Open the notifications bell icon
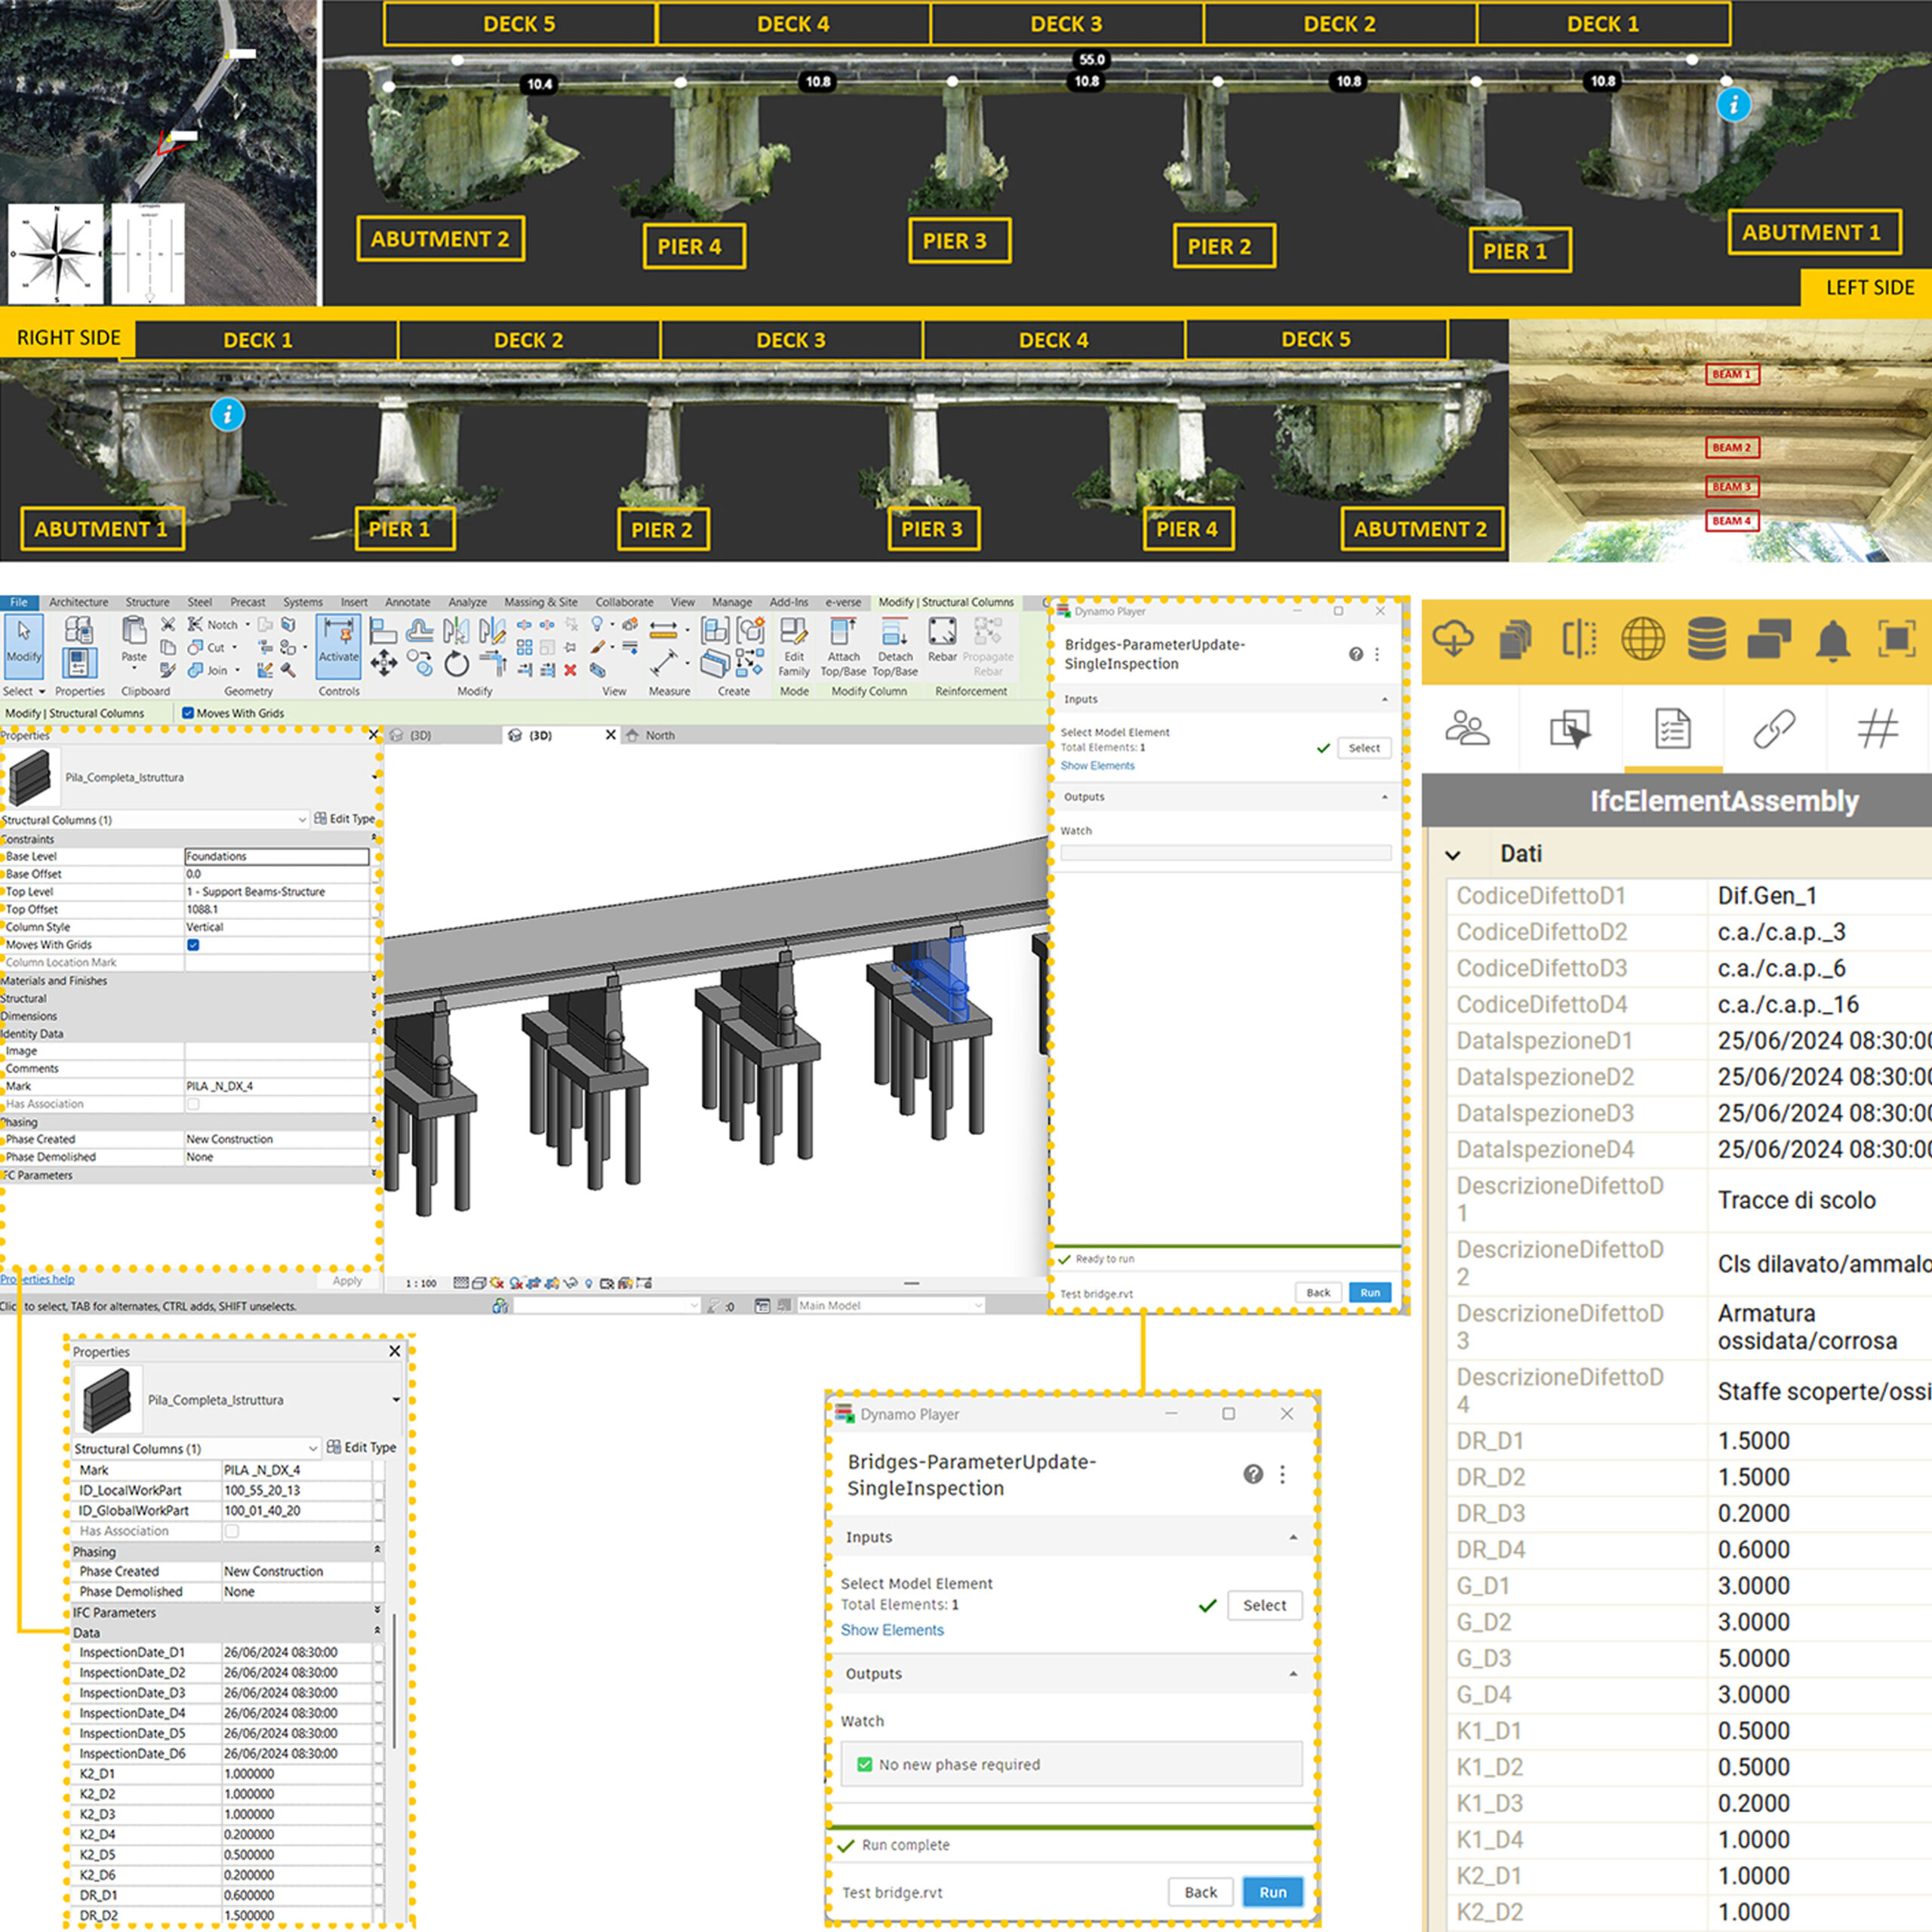Screen dimensions: 1932x1932 pos(1832,640)
